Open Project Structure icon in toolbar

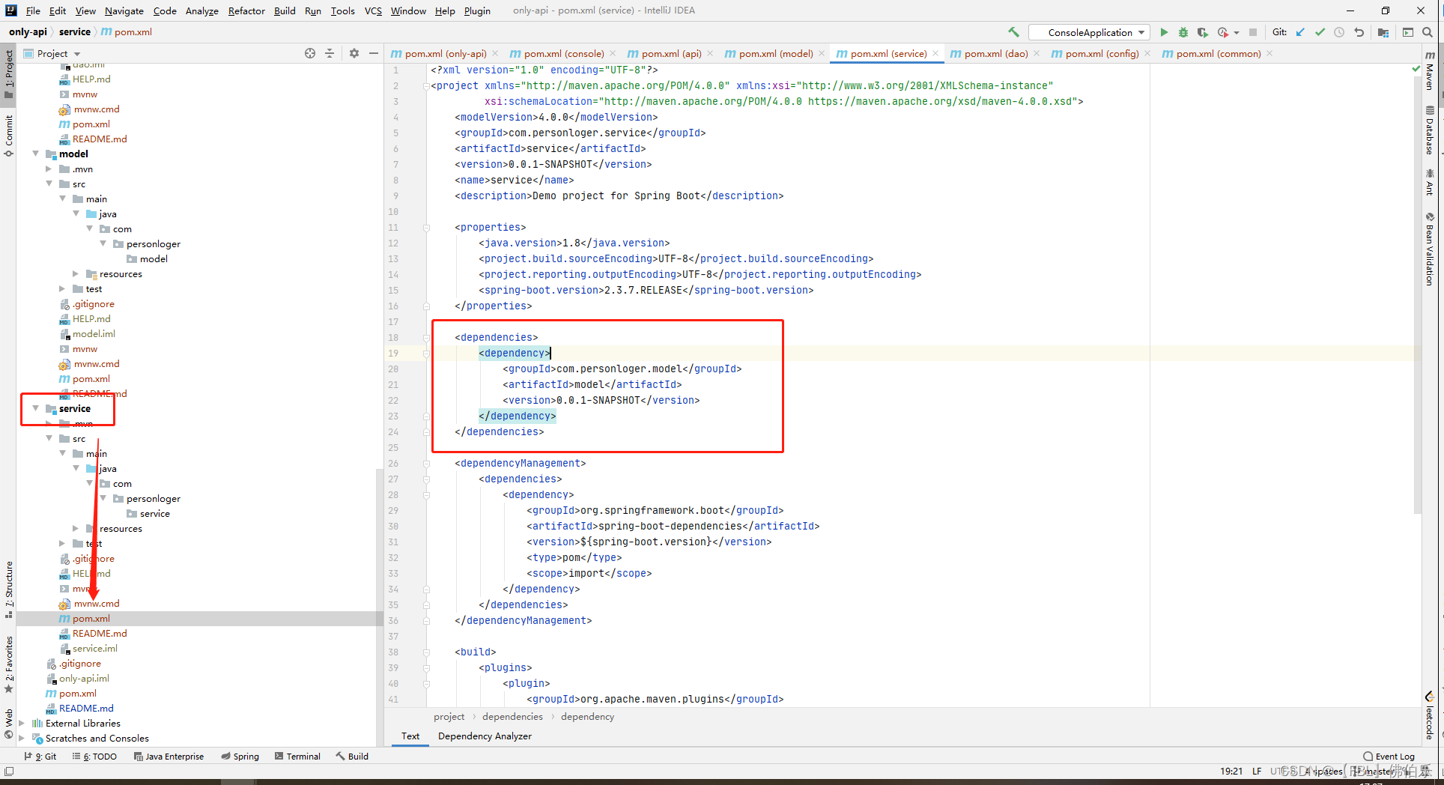[1383, 32]
